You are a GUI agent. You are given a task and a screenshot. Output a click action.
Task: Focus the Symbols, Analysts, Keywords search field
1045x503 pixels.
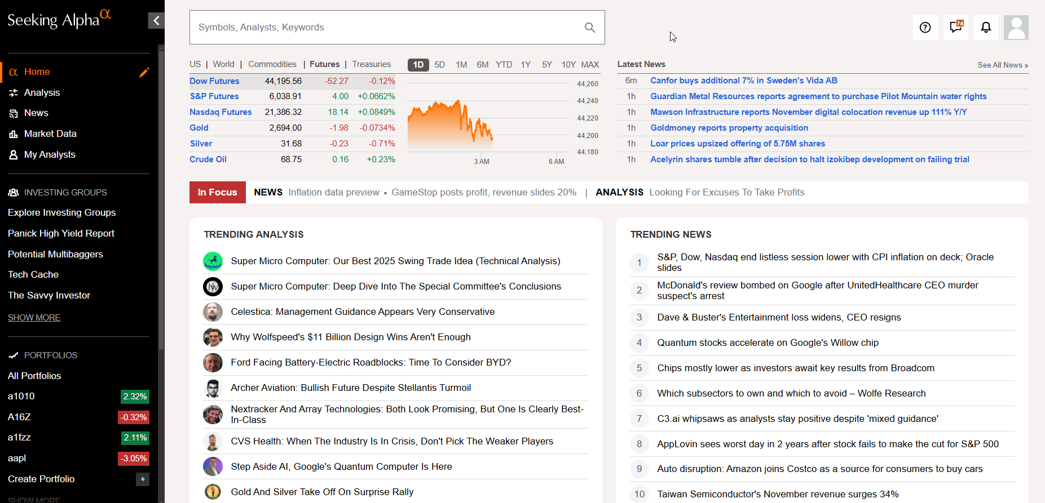(x=397, y=27)
